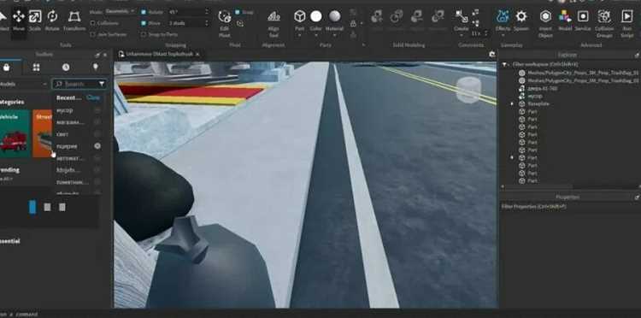Toggle the Collisions checkbox

(x=93, y=23)
